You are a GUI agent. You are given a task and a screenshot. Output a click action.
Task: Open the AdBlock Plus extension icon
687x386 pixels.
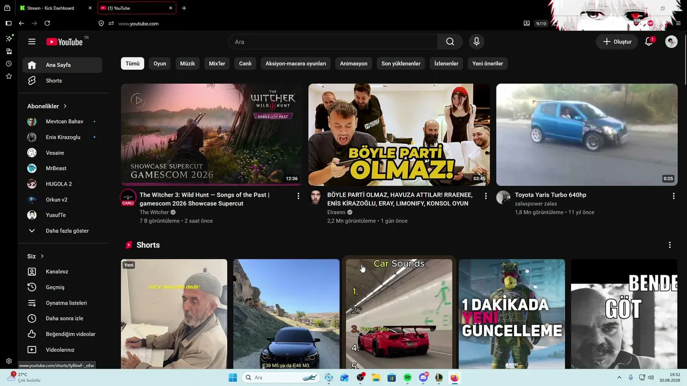point(651,24)
